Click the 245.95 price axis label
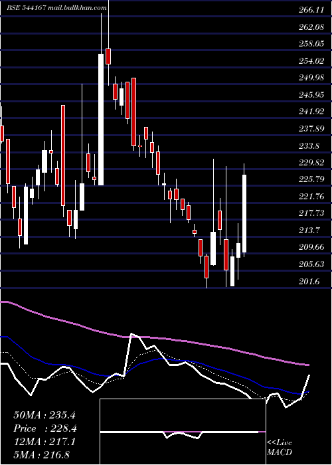332x465 pixels. tap(311, 94)
